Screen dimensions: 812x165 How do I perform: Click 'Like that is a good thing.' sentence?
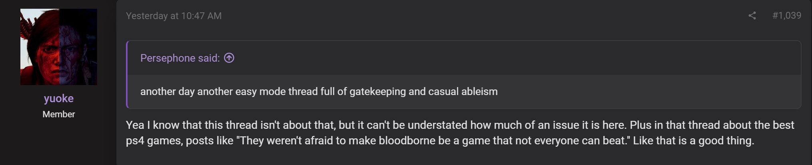click(x=693, y=141)
